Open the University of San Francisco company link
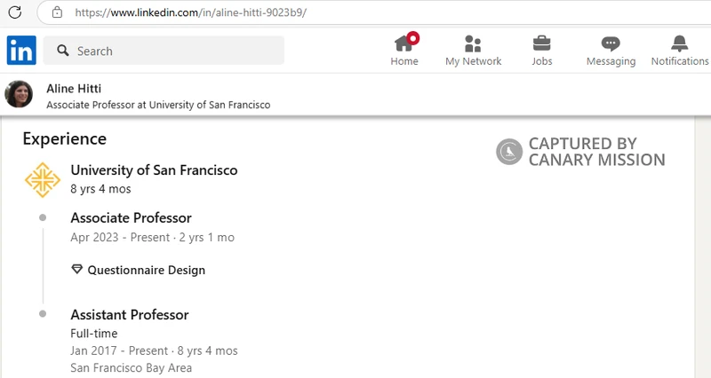 pos(154,169)
